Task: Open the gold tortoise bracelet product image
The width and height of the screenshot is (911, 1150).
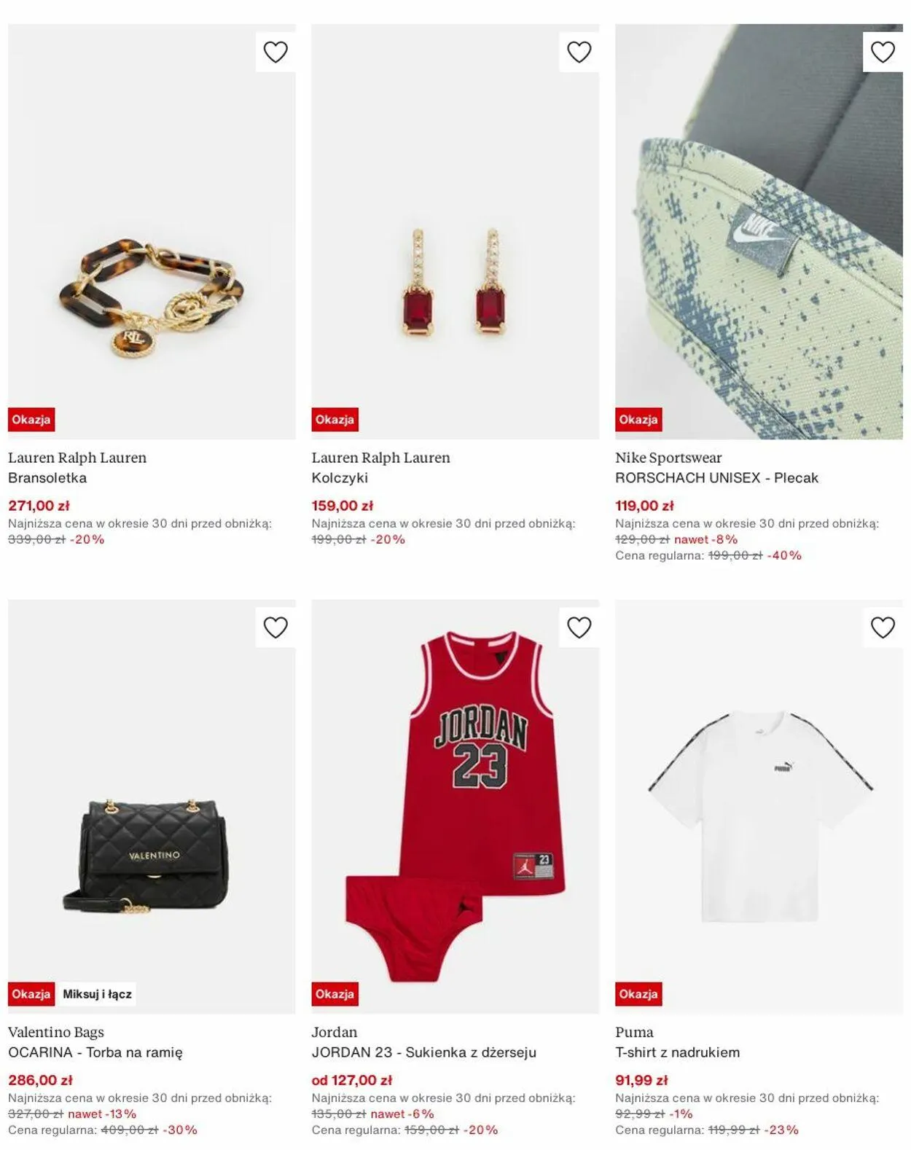Action: click(152, 232)
